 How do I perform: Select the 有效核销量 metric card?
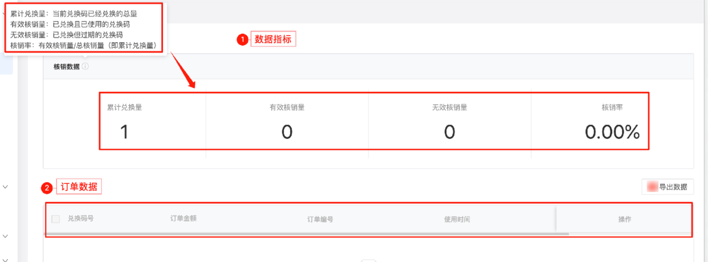click(x=287, y=122)
